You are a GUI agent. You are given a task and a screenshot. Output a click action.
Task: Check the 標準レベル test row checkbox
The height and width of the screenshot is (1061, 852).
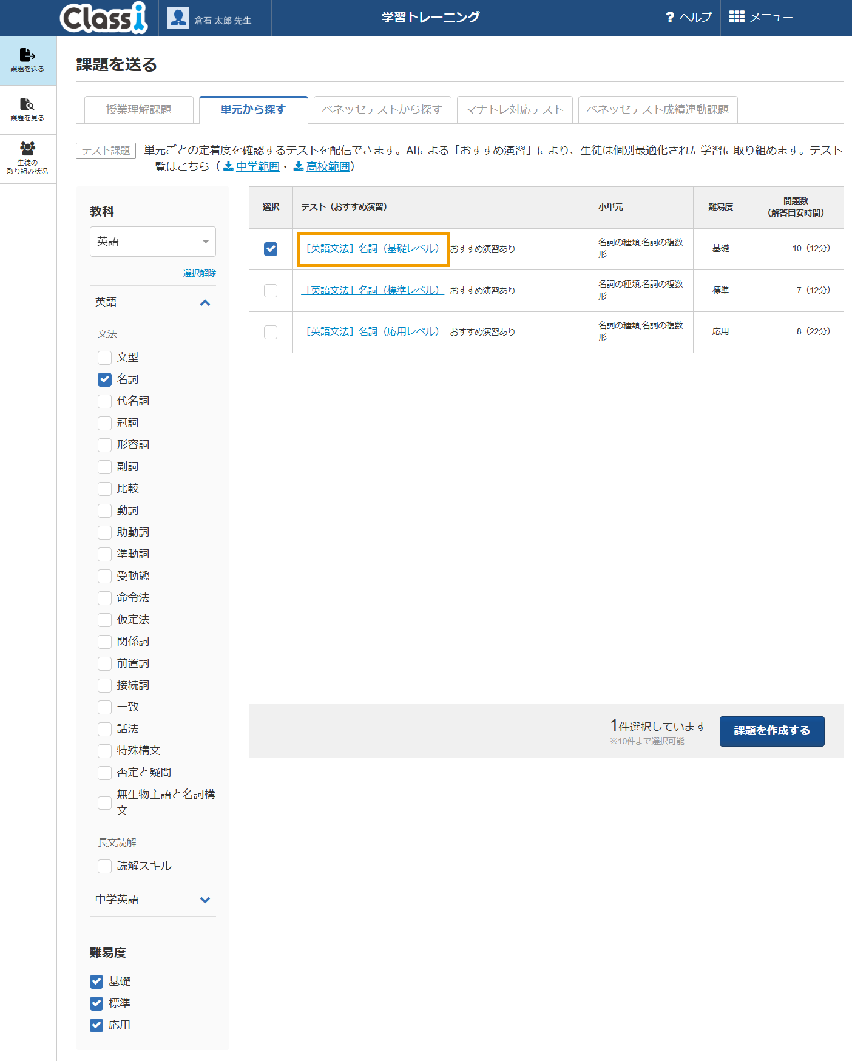271,291
